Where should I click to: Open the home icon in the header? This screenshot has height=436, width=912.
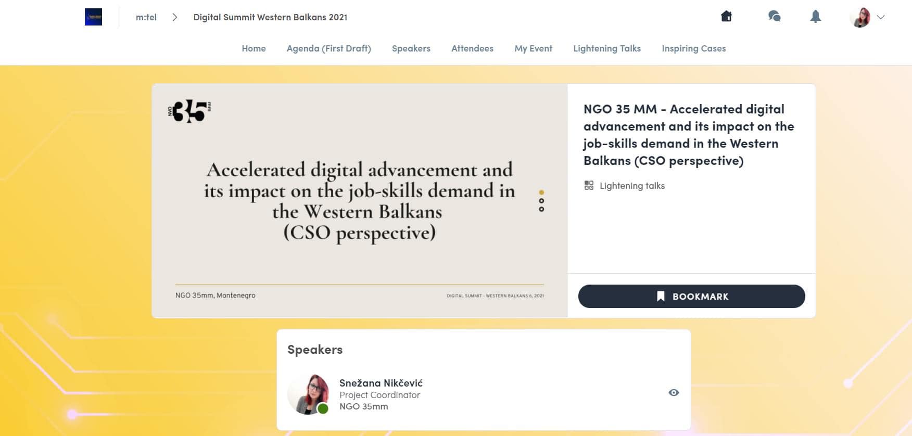point(726,17)
